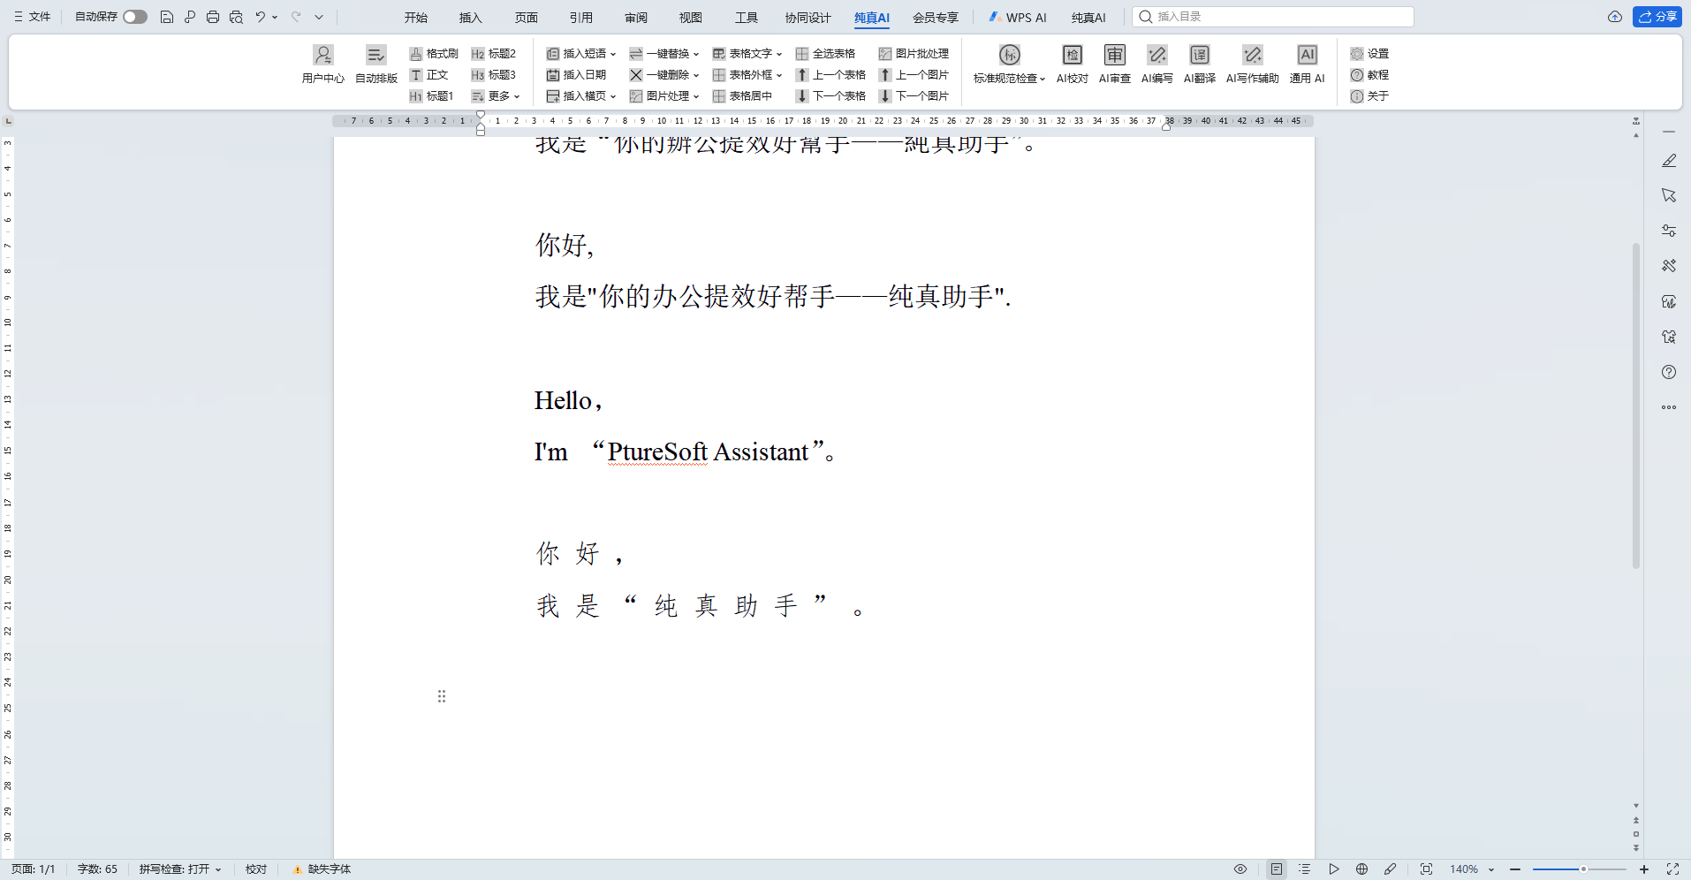Open the 图片处理 dropdown
1691x880 pixels.
[x=664, y=96]
